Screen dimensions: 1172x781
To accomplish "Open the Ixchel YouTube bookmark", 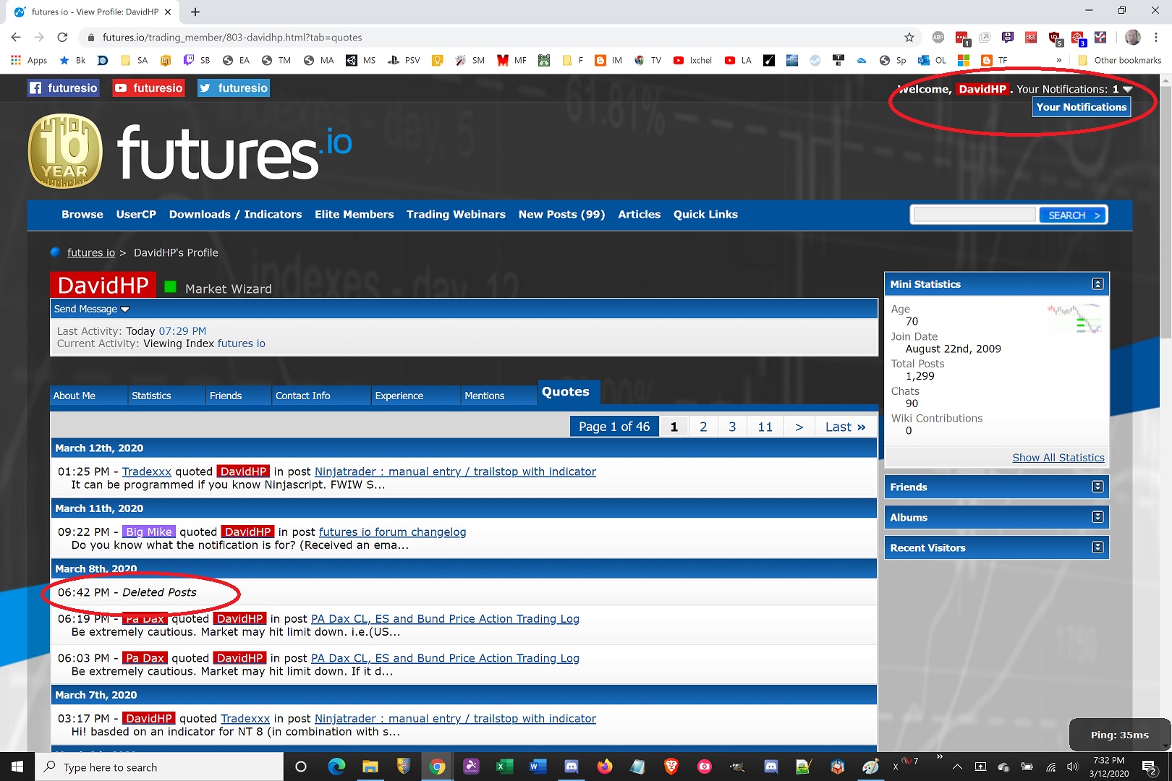I will (x=692, y=60).
